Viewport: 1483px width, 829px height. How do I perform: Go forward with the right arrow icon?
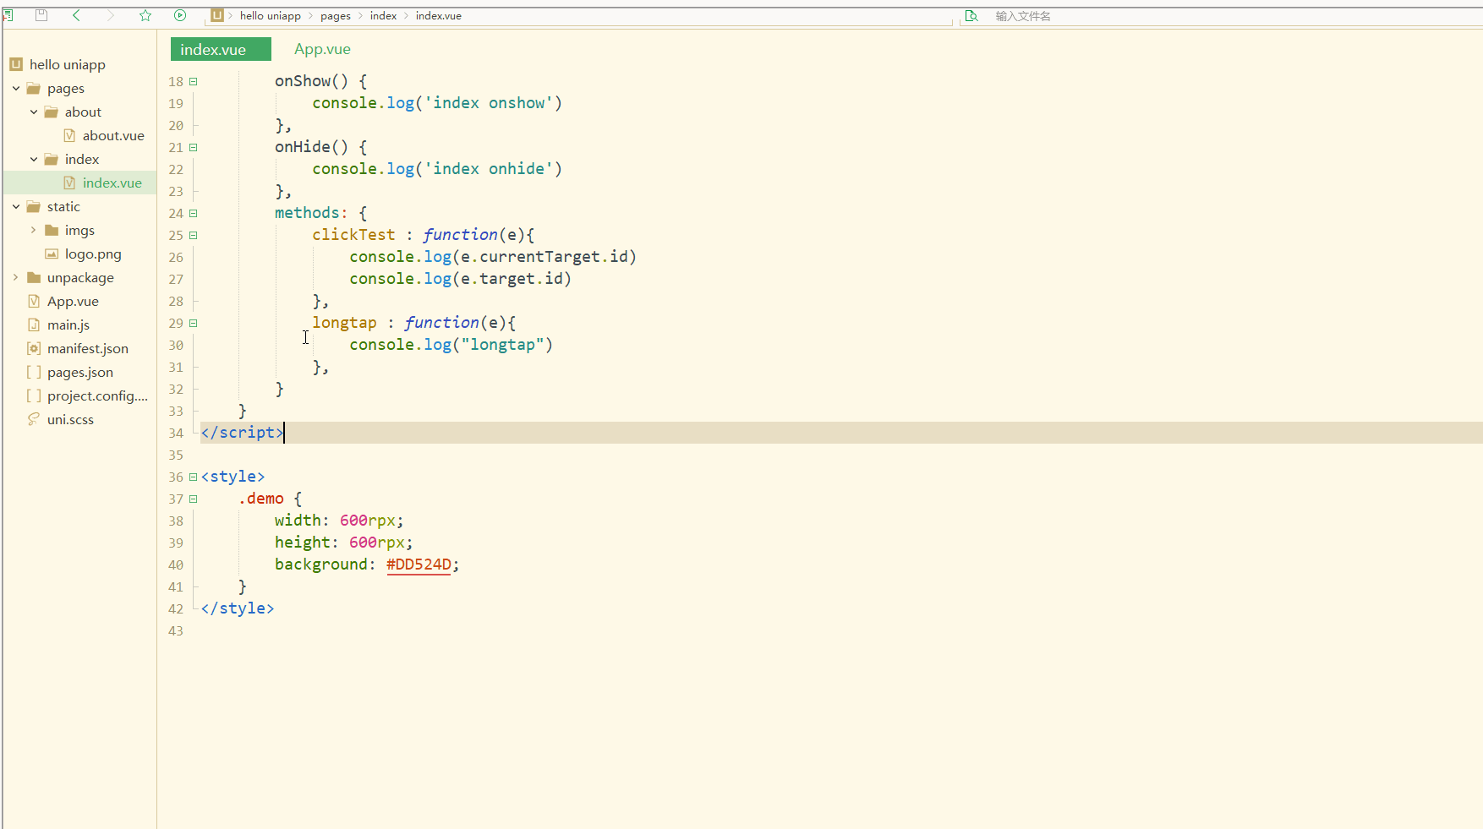tap(111, 15)
